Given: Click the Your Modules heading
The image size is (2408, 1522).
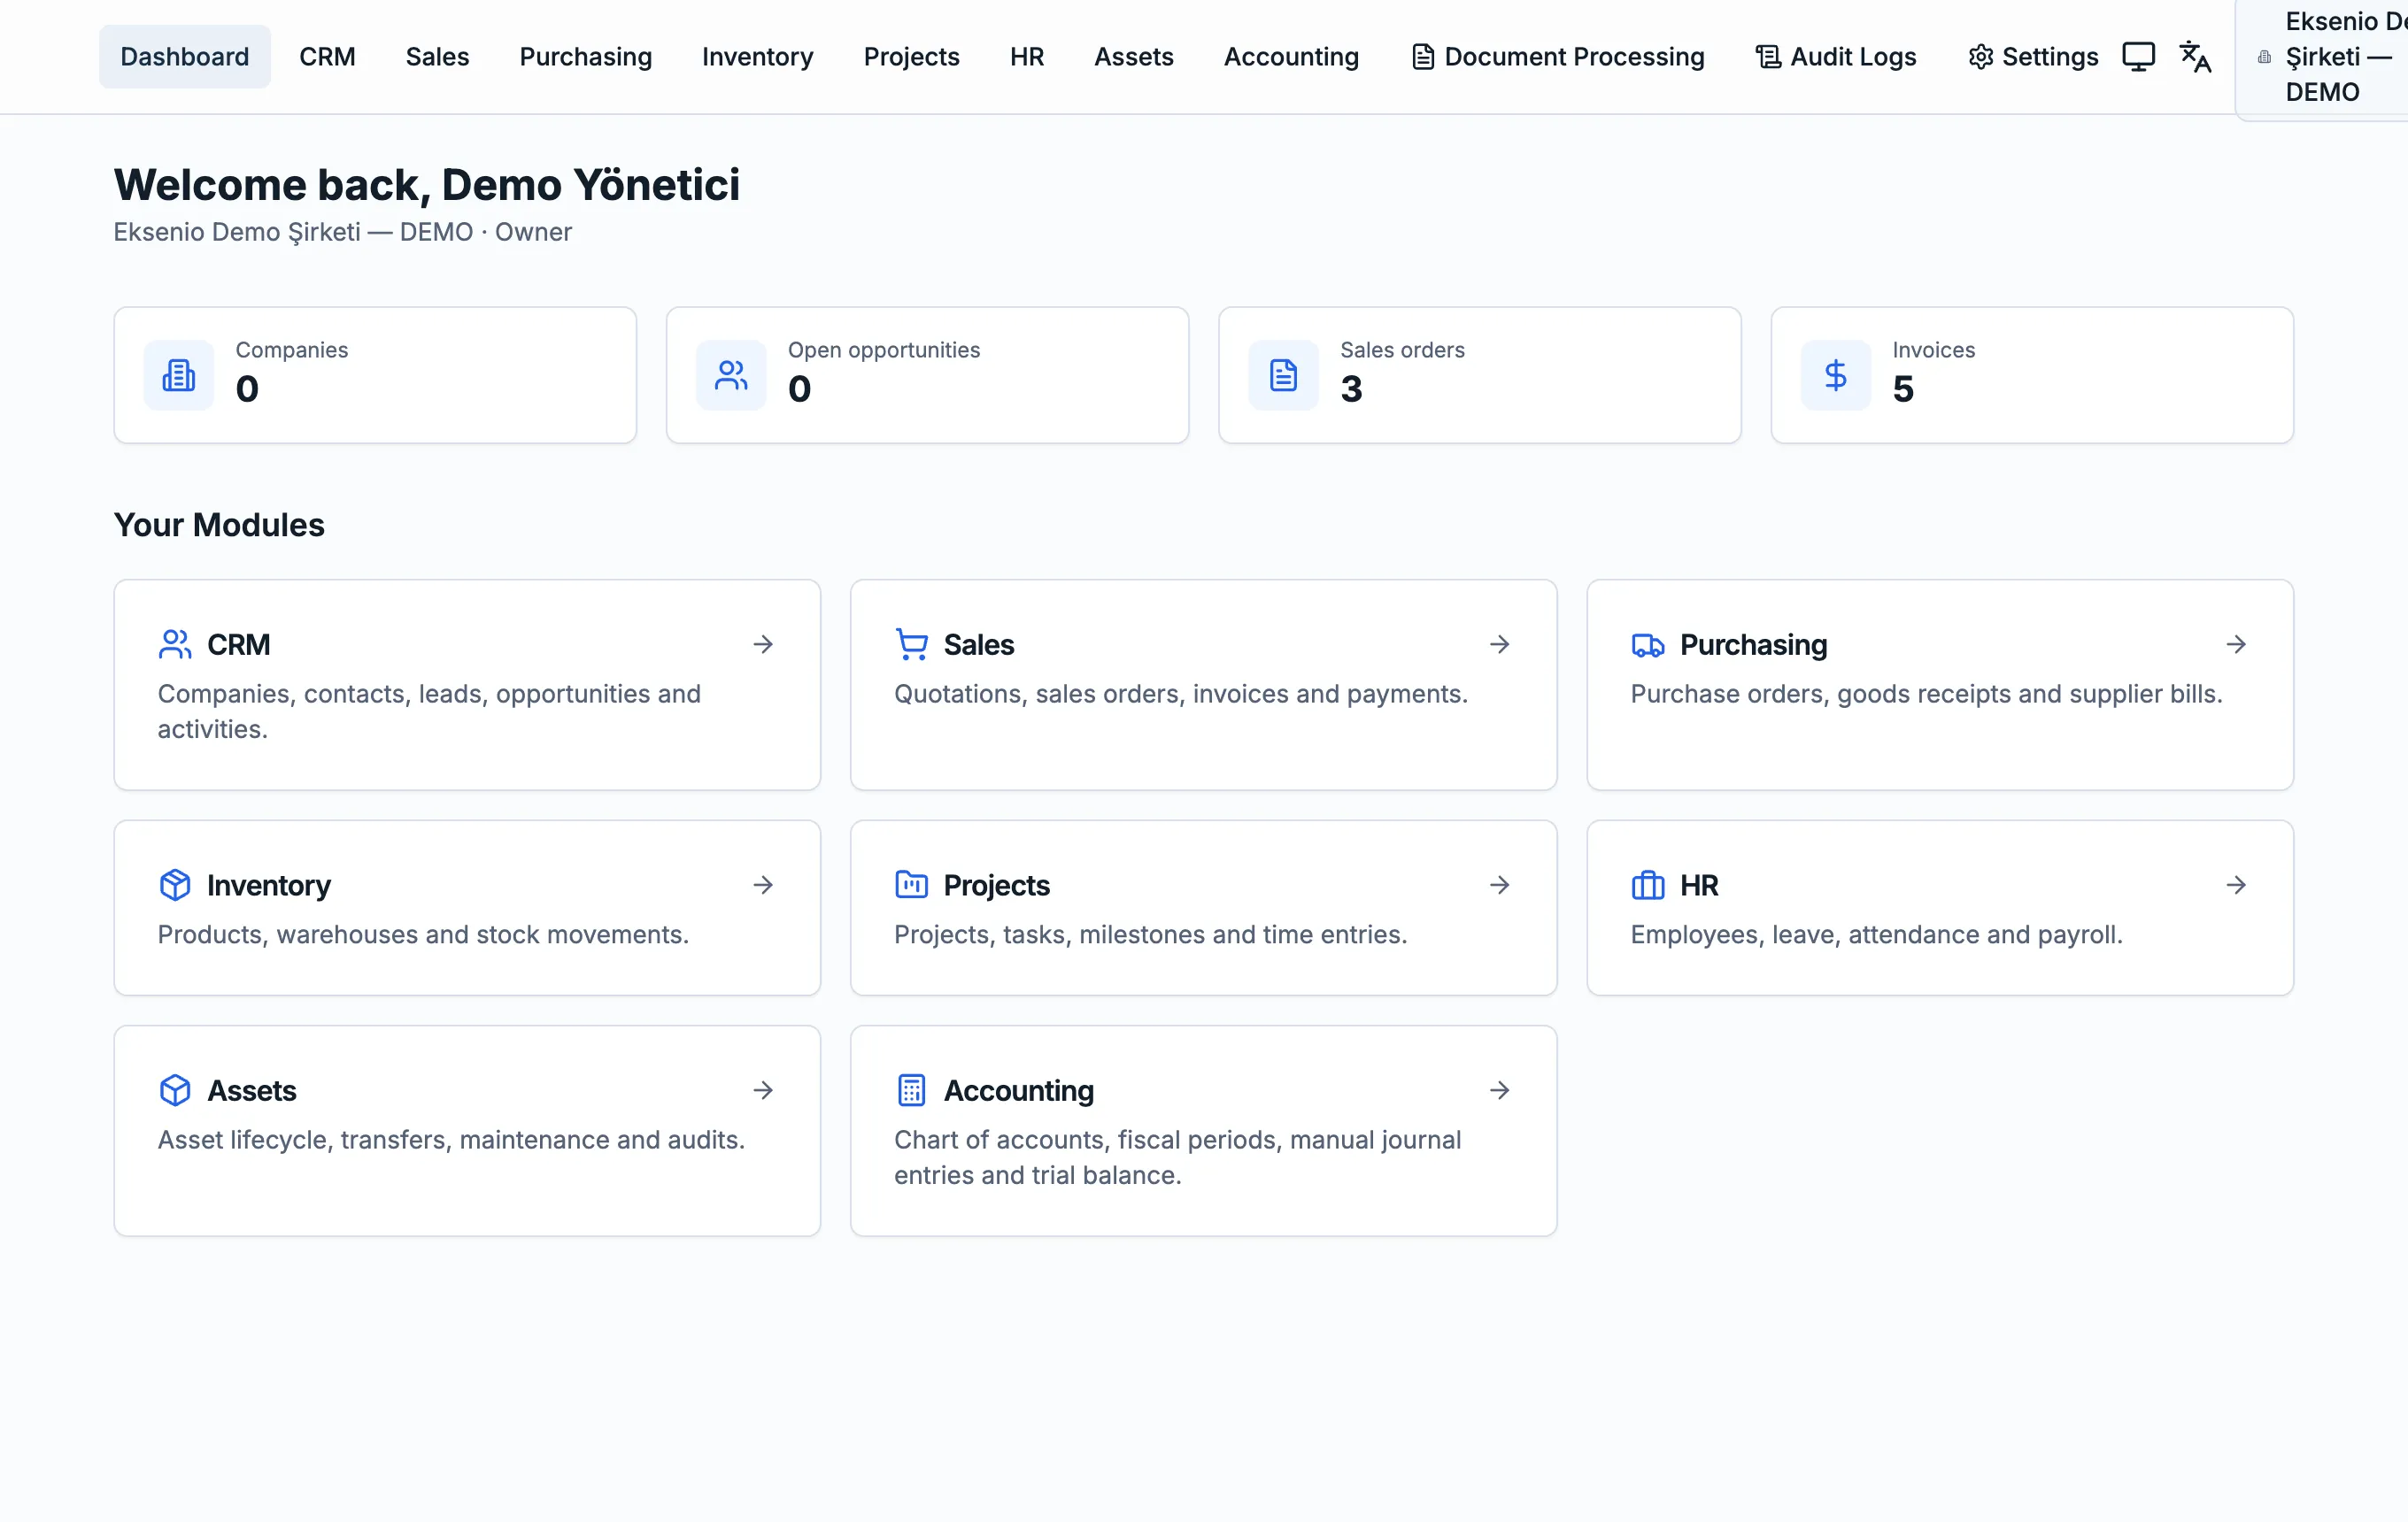Looking at the screenshot, I should pos(219,525).
